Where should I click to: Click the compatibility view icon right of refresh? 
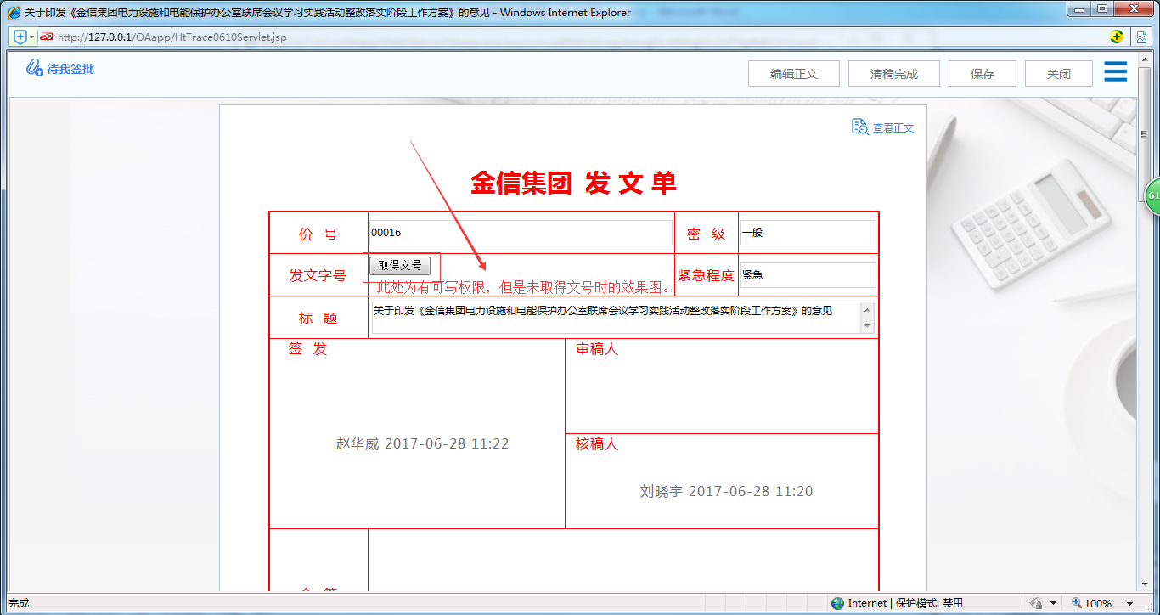coord(1141,37)
